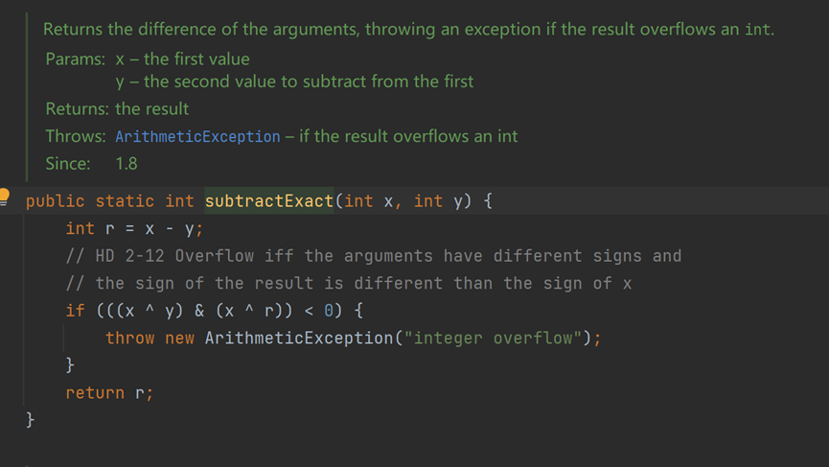
Task: Click the new keyword before ArithmeticException
Action: [179, 338]
